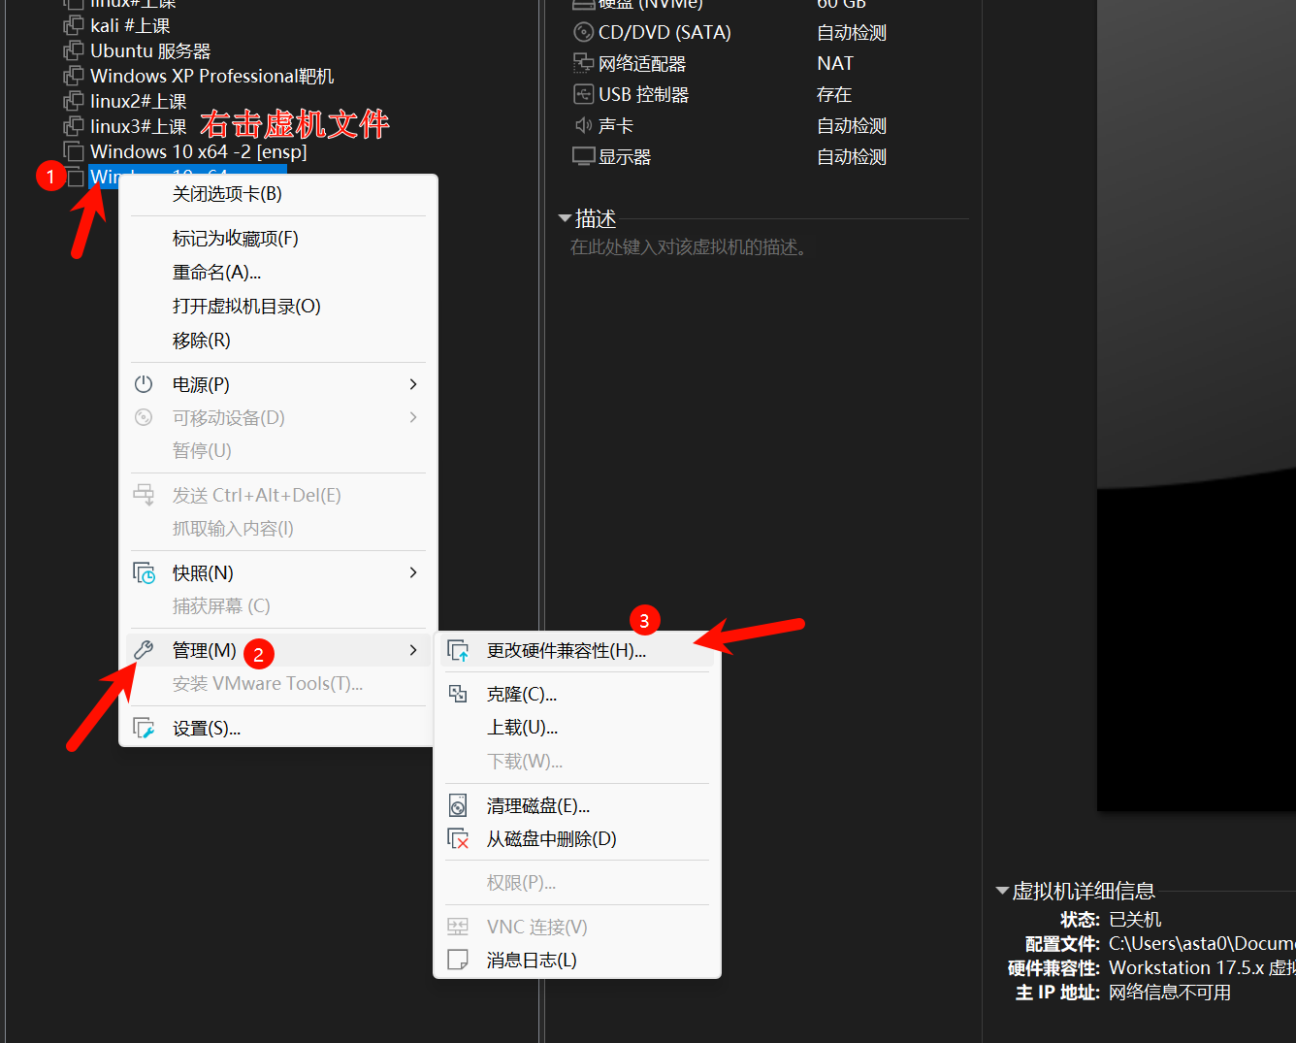Click the linux2#上课 VM icon
This screenshot has height=1043, width=1296.
(x=74, y=101)
